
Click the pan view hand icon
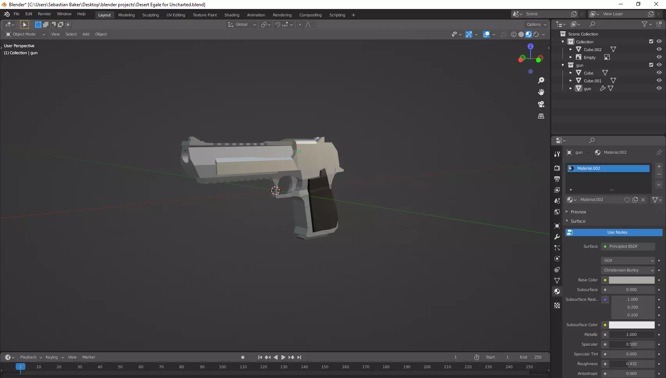click(x=541, y=92)
